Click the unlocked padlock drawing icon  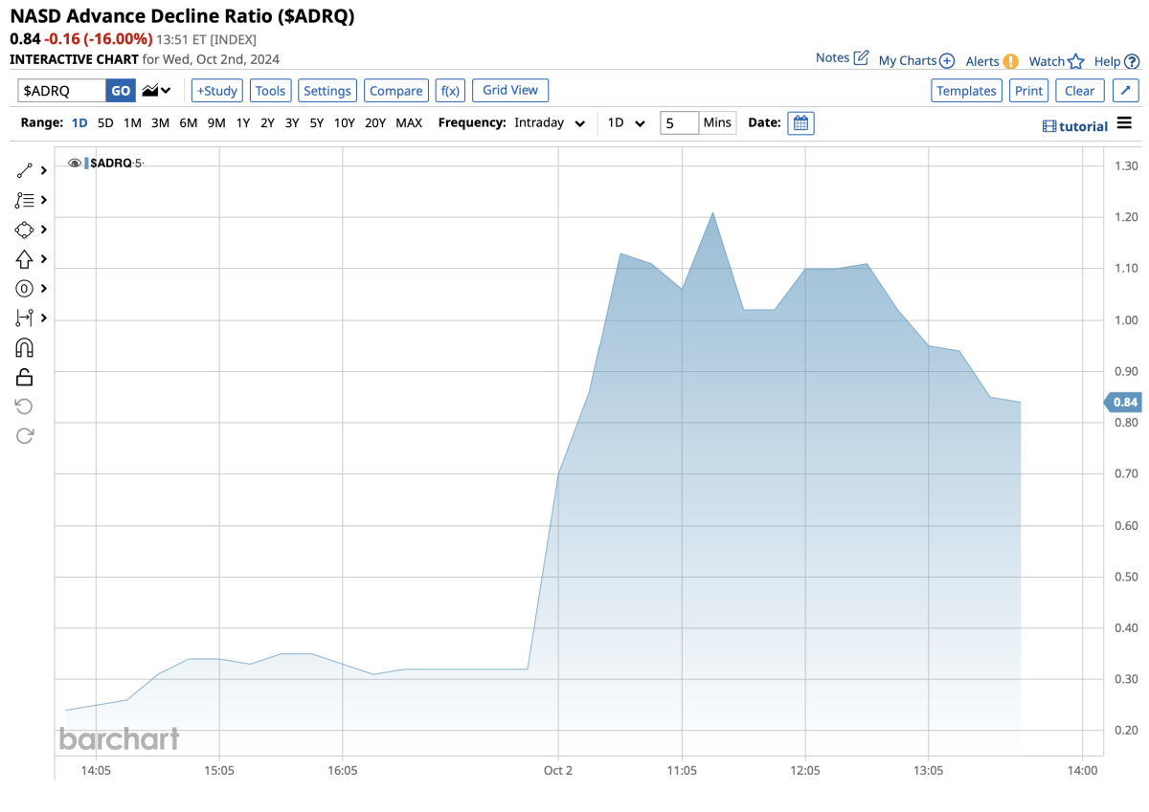tap(25, 377)
